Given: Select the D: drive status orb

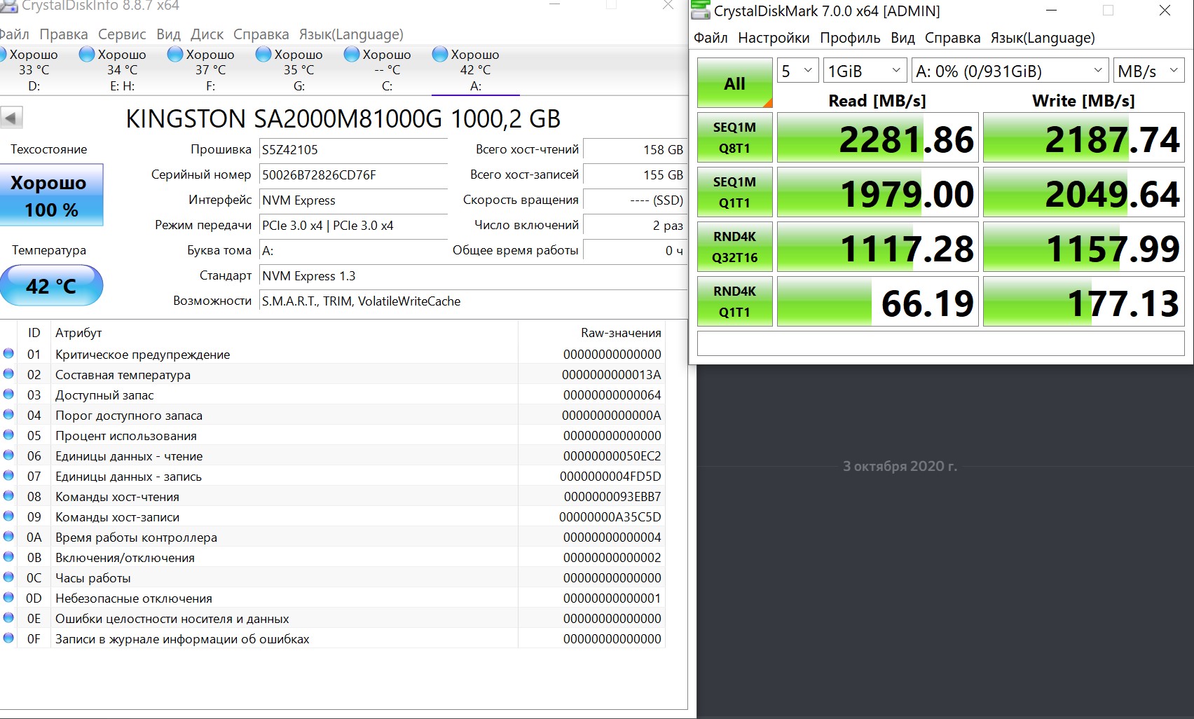Looking at the screenshot, I should tap(2, 55).
